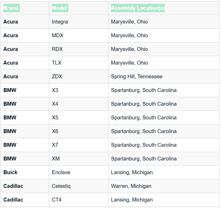Viewport: 221px width, 208px height.
Task: Select the X4 model cell
Action: pos(55,104)
